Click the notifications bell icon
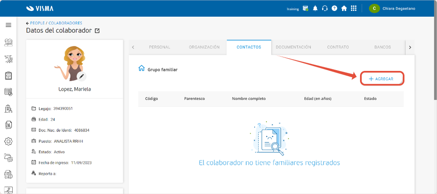437x194 pixels. pyautogui.click(x=315, y=8)
